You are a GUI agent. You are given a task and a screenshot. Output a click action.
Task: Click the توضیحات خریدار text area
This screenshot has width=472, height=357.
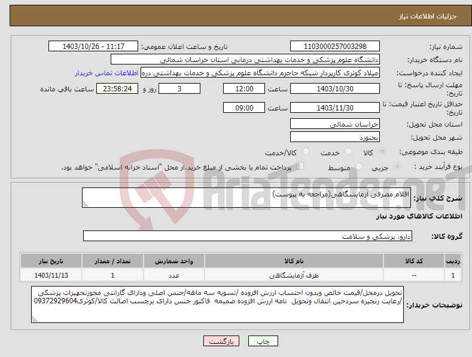[x=217, y=304]
